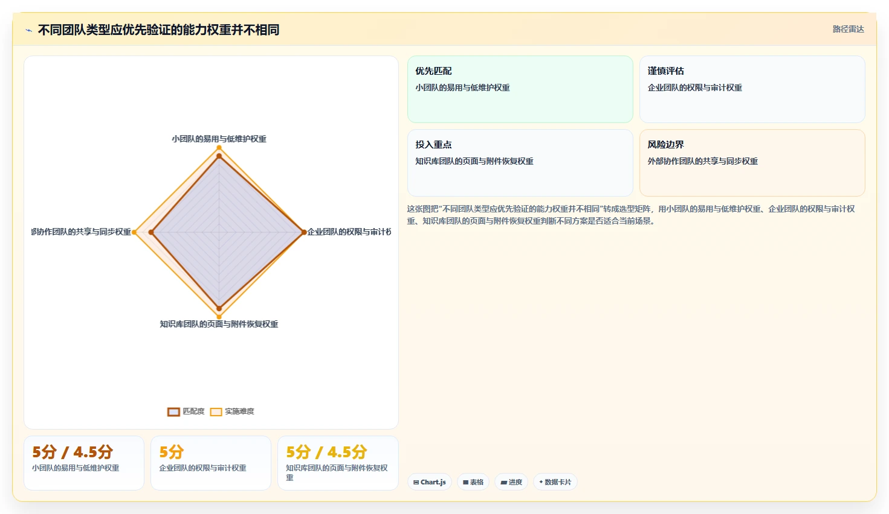Click the 路径雷达 label

(x=848, y=29)
